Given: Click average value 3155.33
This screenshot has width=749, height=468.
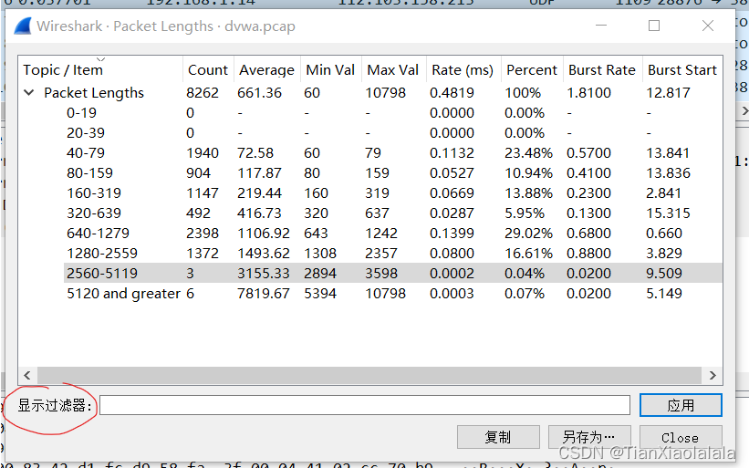Looking at the screenshot, I should click(264, 273).
